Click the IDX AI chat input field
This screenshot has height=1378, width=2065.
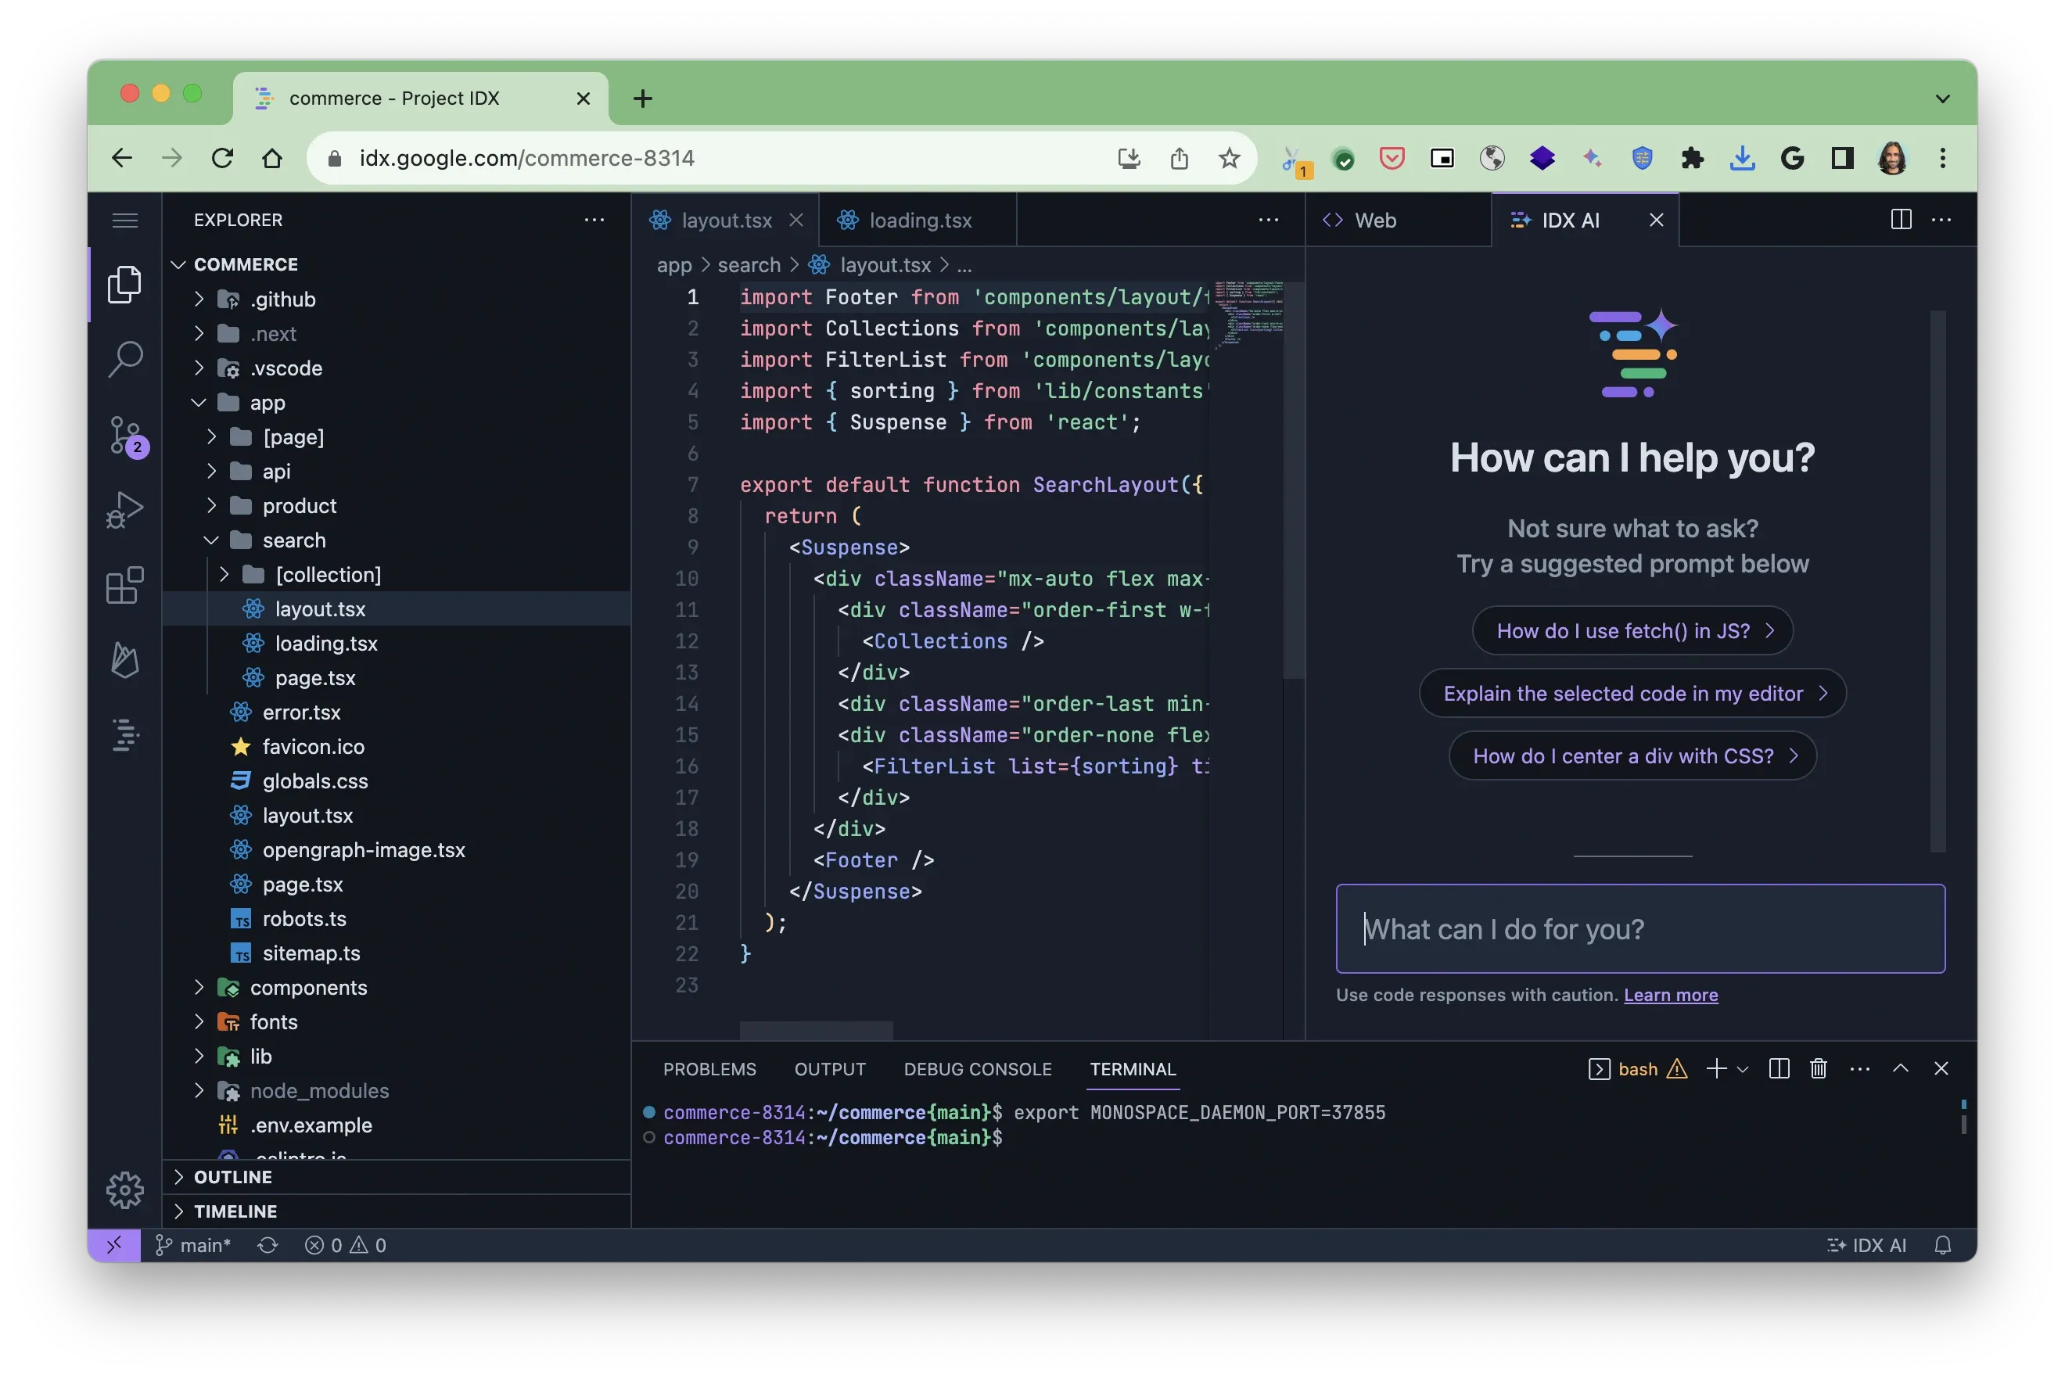[x=1639, y=929]
